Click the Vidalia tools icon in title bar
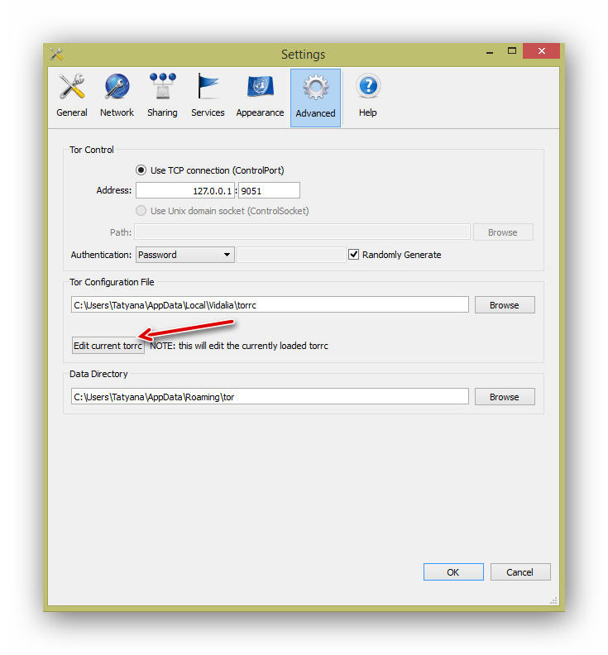 tap(57, 54)
